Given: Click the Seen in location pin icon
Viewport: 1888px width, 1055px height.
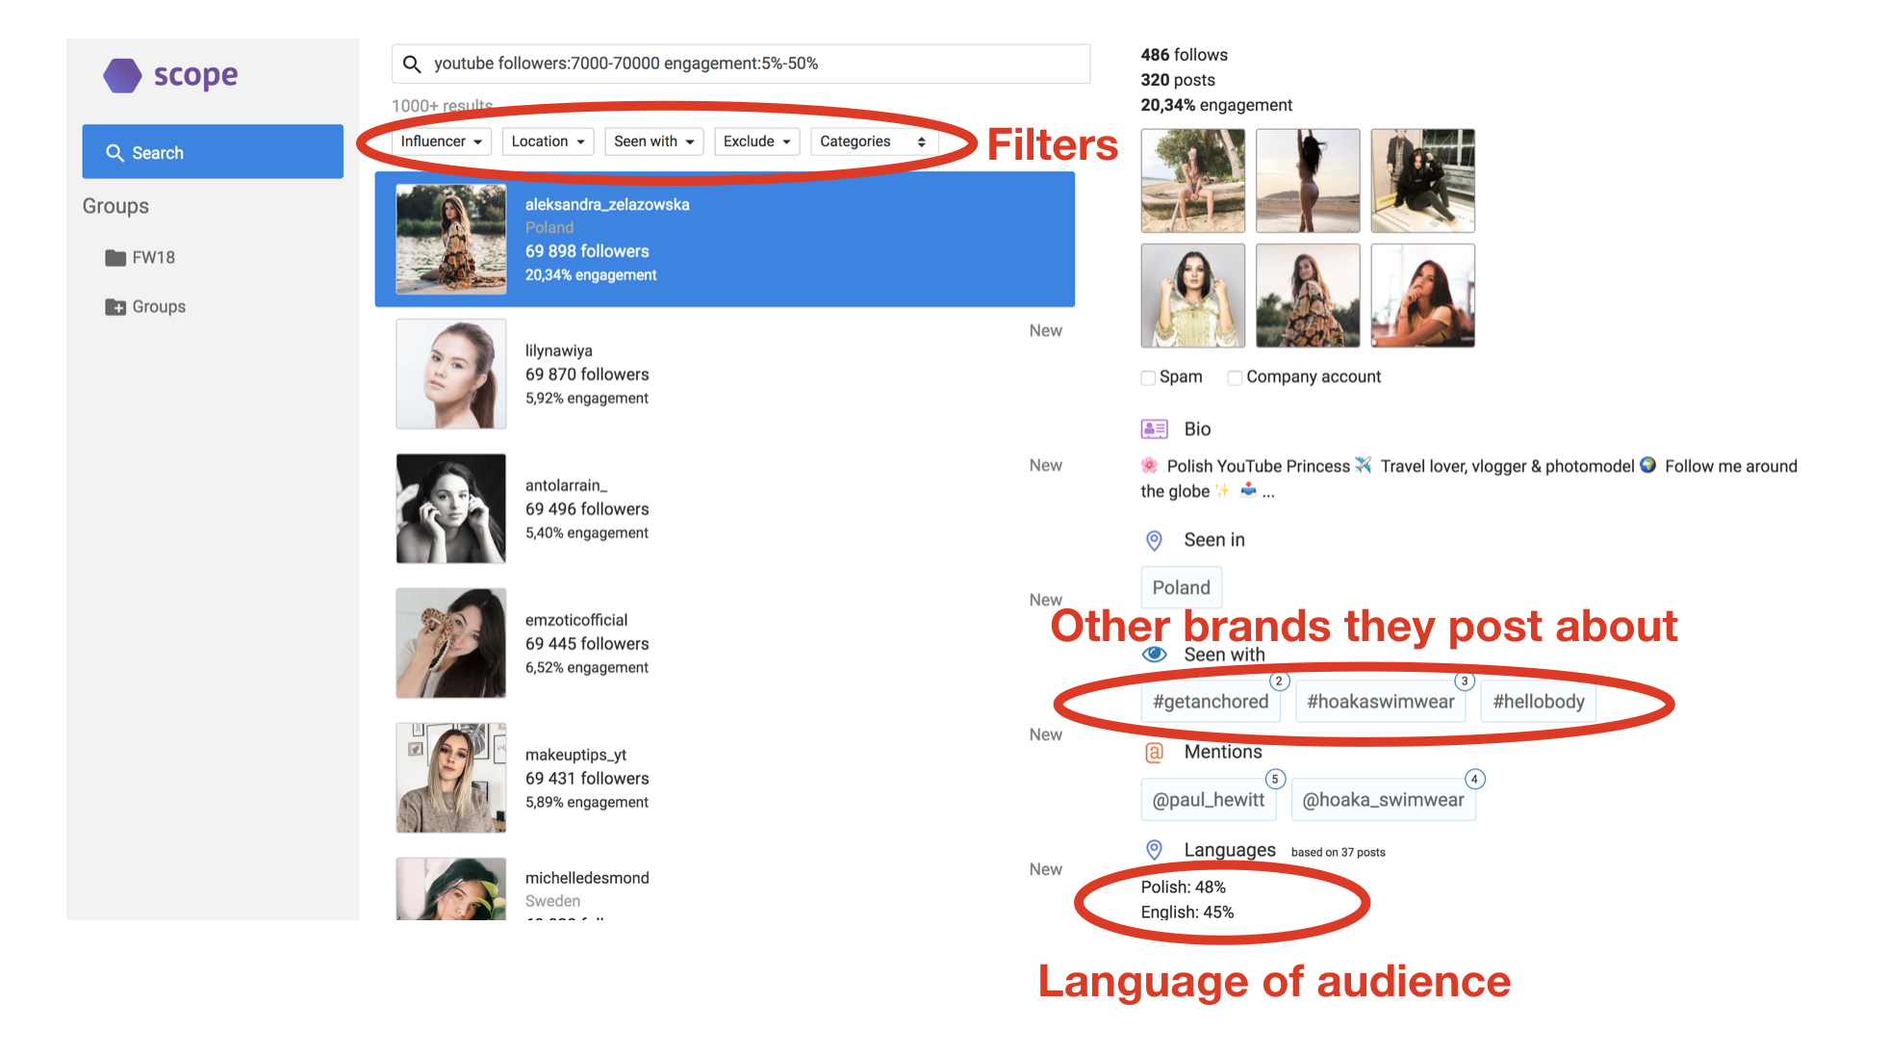Looking at the screenshot, I should pyautogui.click(x=1154, y=540).
